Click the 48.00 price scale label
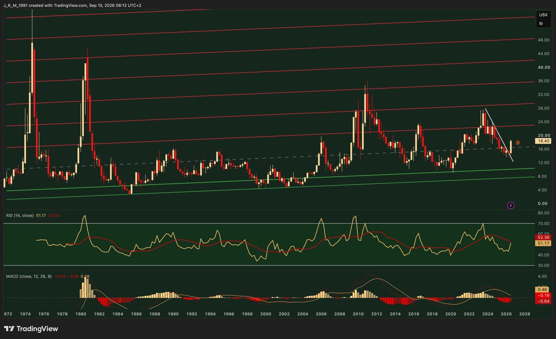Screen dimensions: 556x339 pos(543,40)
